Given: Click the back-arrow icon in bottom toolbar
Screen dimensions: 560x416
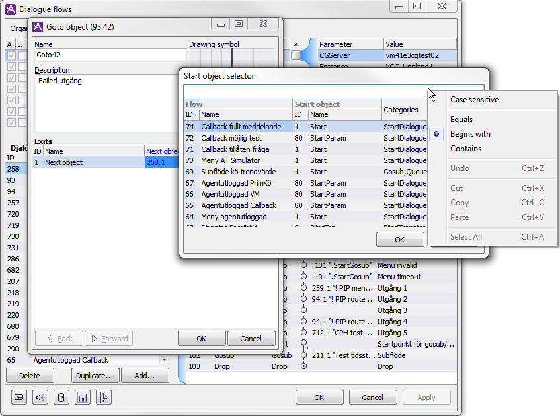Looking at the screenshot, I should coord(19,398).
